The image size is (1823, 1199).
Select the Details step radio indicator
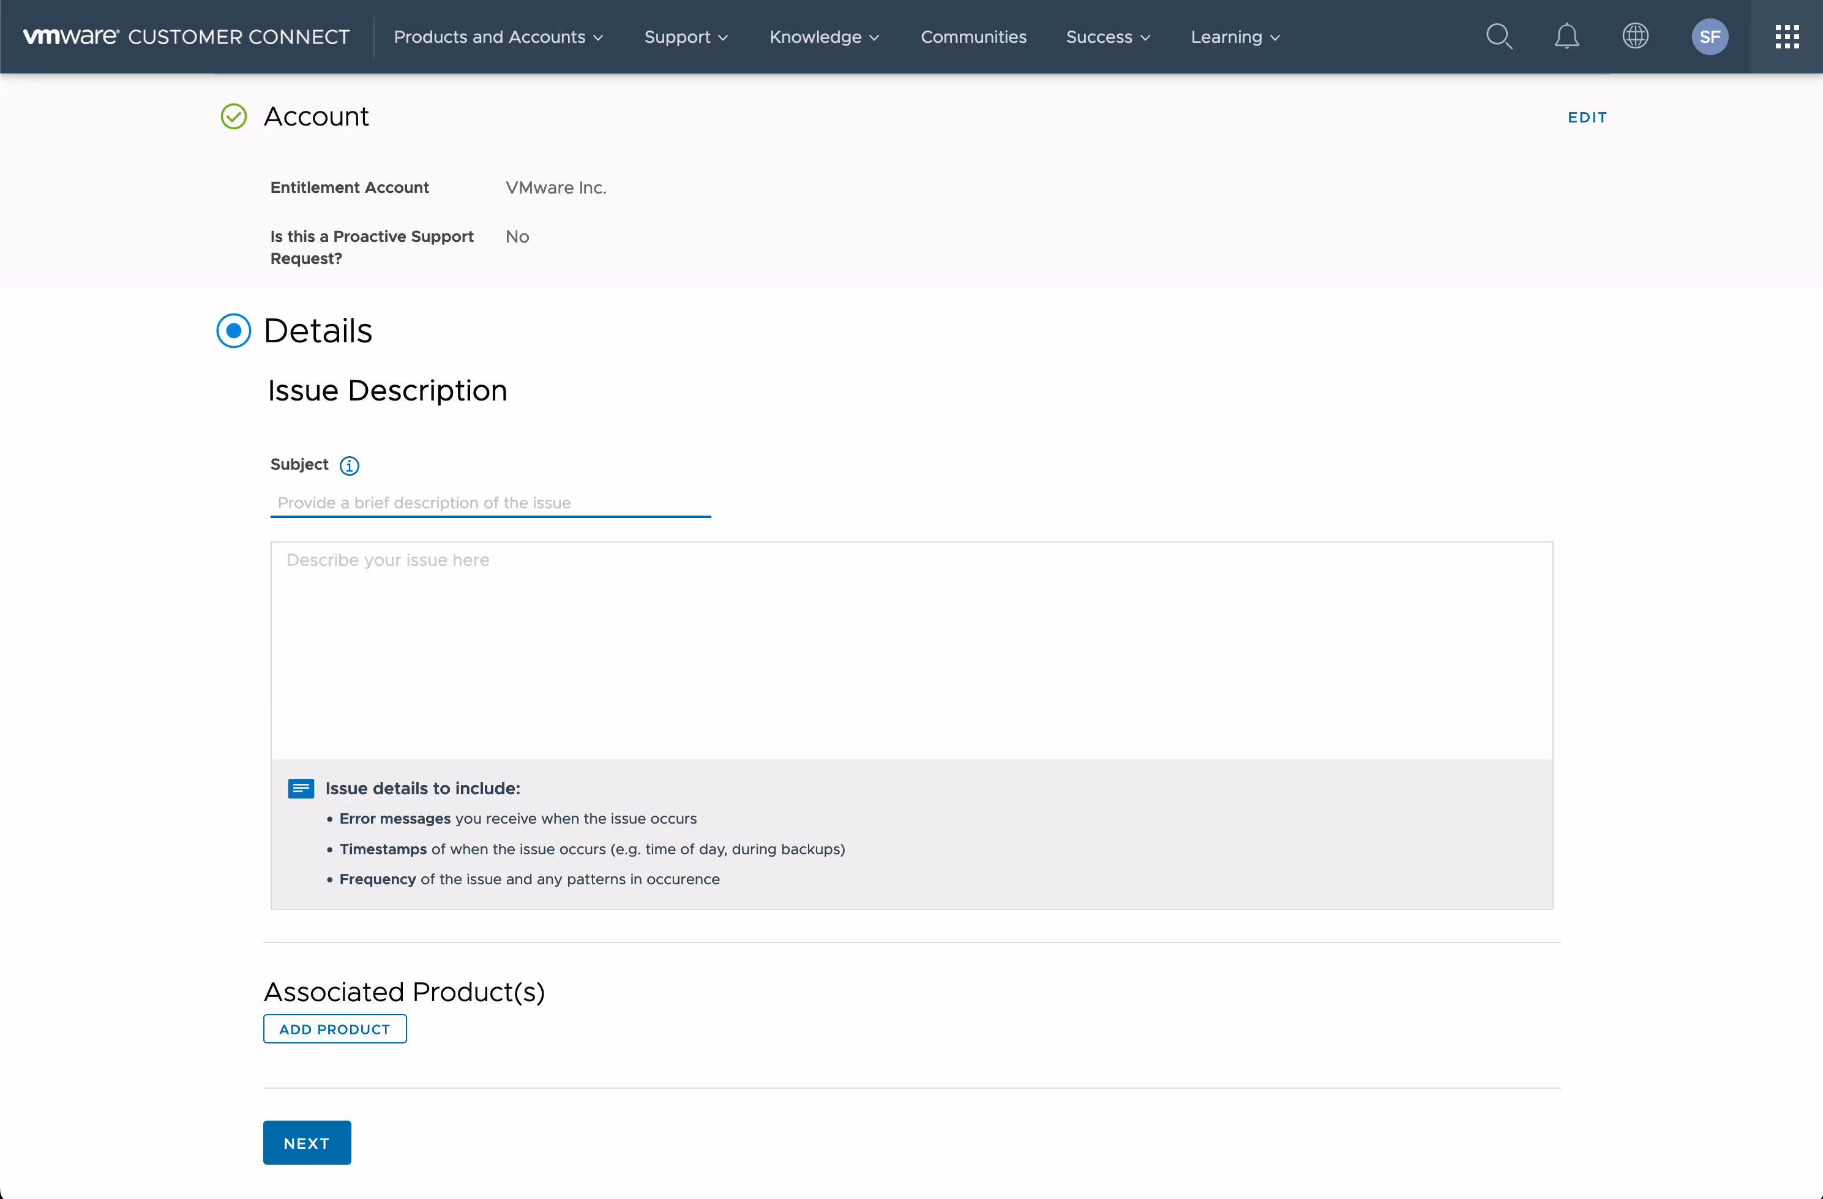(234, 331)
